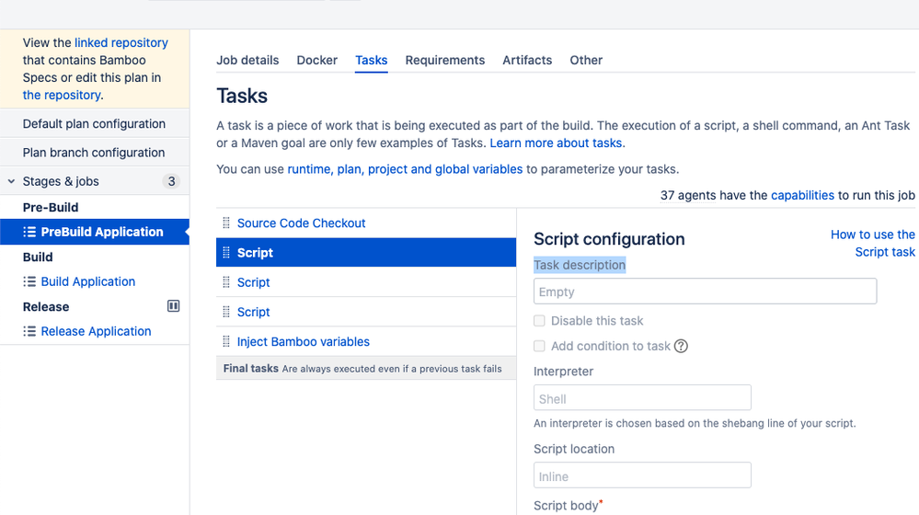Click the list icon beside Release Application

29,331
